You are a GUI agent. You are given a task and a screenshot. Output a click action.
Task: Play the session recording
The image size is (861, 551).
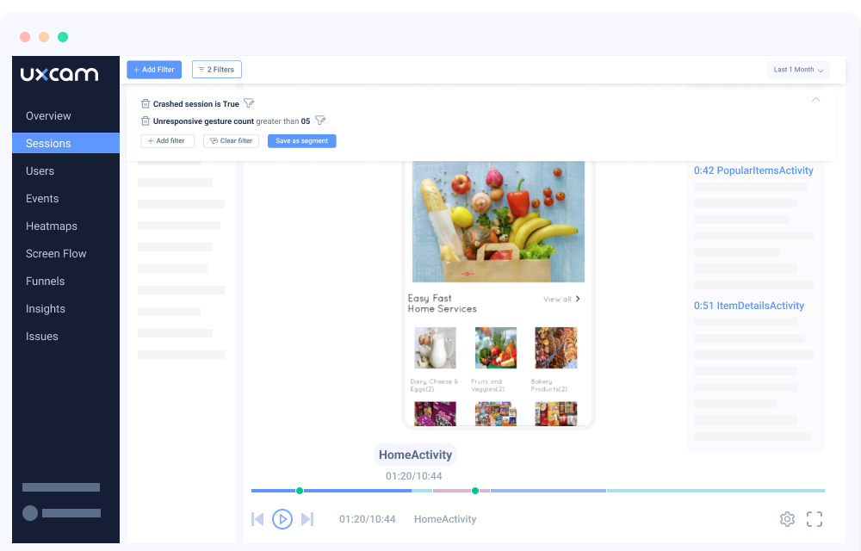[282, 519]
